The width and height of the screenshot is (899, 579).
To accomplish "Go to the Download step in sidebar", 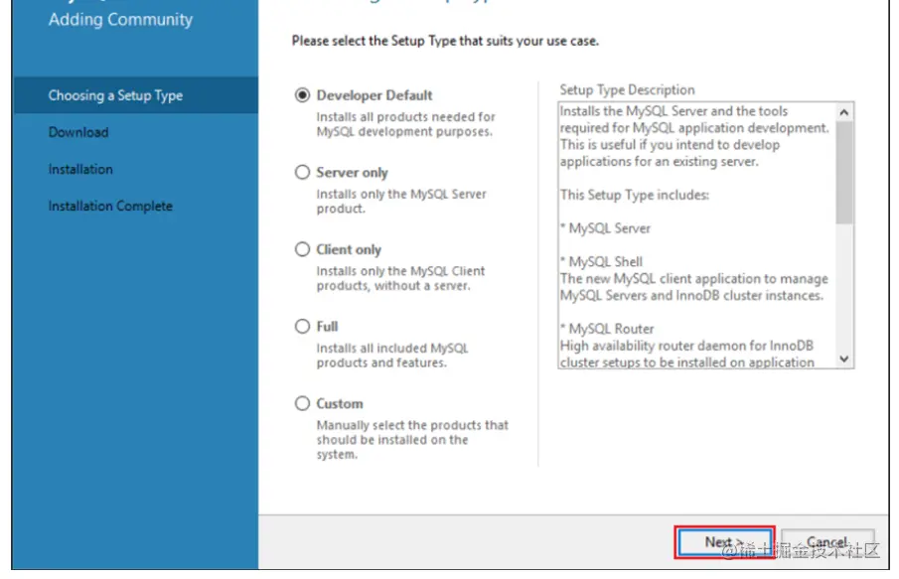I will (78, 132).
